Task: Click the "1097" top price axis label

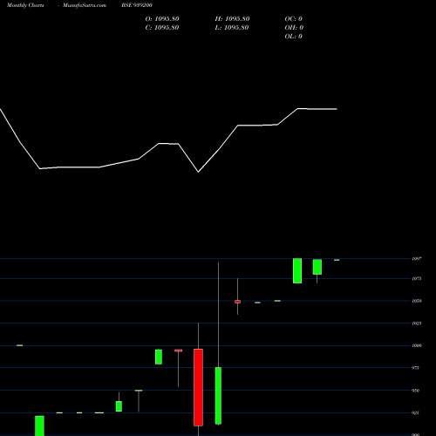Action: click(x=417, y=259)
